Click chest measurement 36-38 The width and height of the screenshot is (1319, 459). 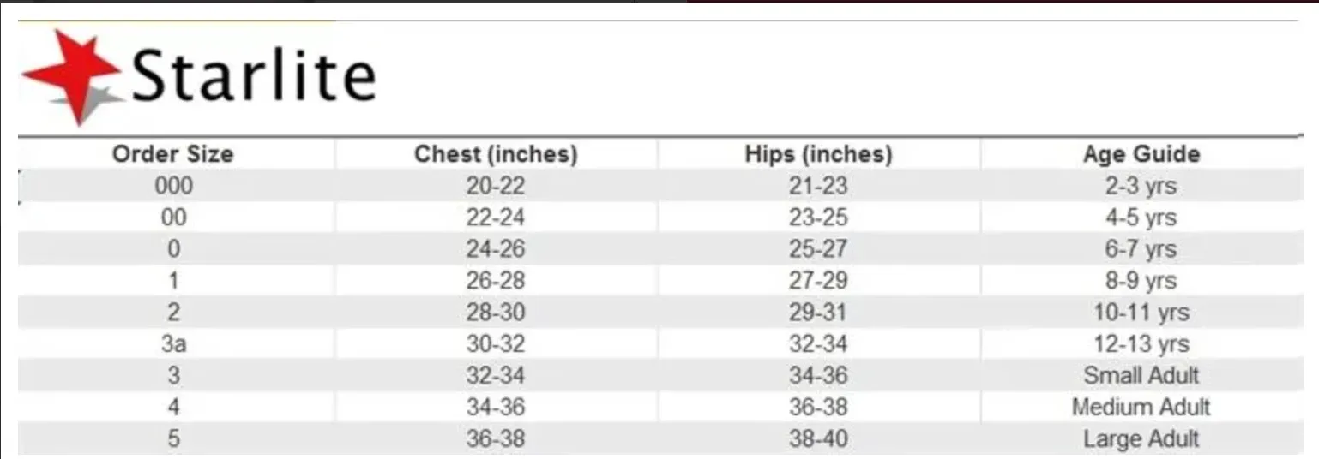pos(496,438)
